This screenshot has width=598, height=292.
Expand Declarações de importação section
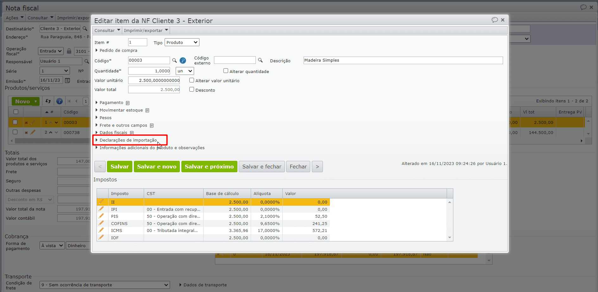click(128, 140)
